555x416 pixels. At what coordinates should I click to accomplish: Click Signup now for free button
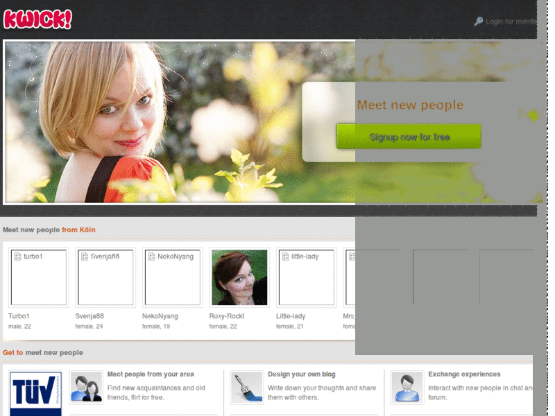pyautogui.click(x=409, y=136)
